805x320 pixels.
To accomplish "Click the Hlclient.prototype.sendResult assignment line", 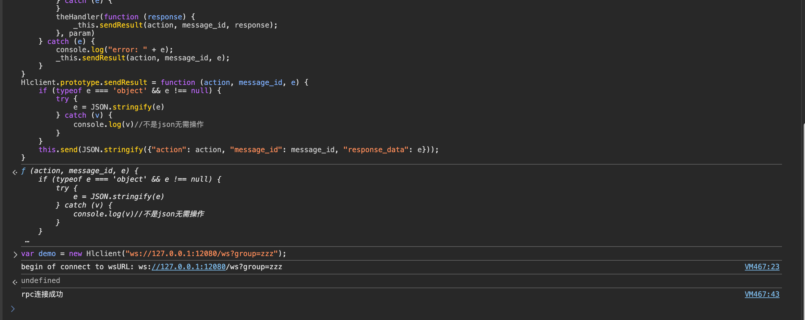I will coord(164,82).
